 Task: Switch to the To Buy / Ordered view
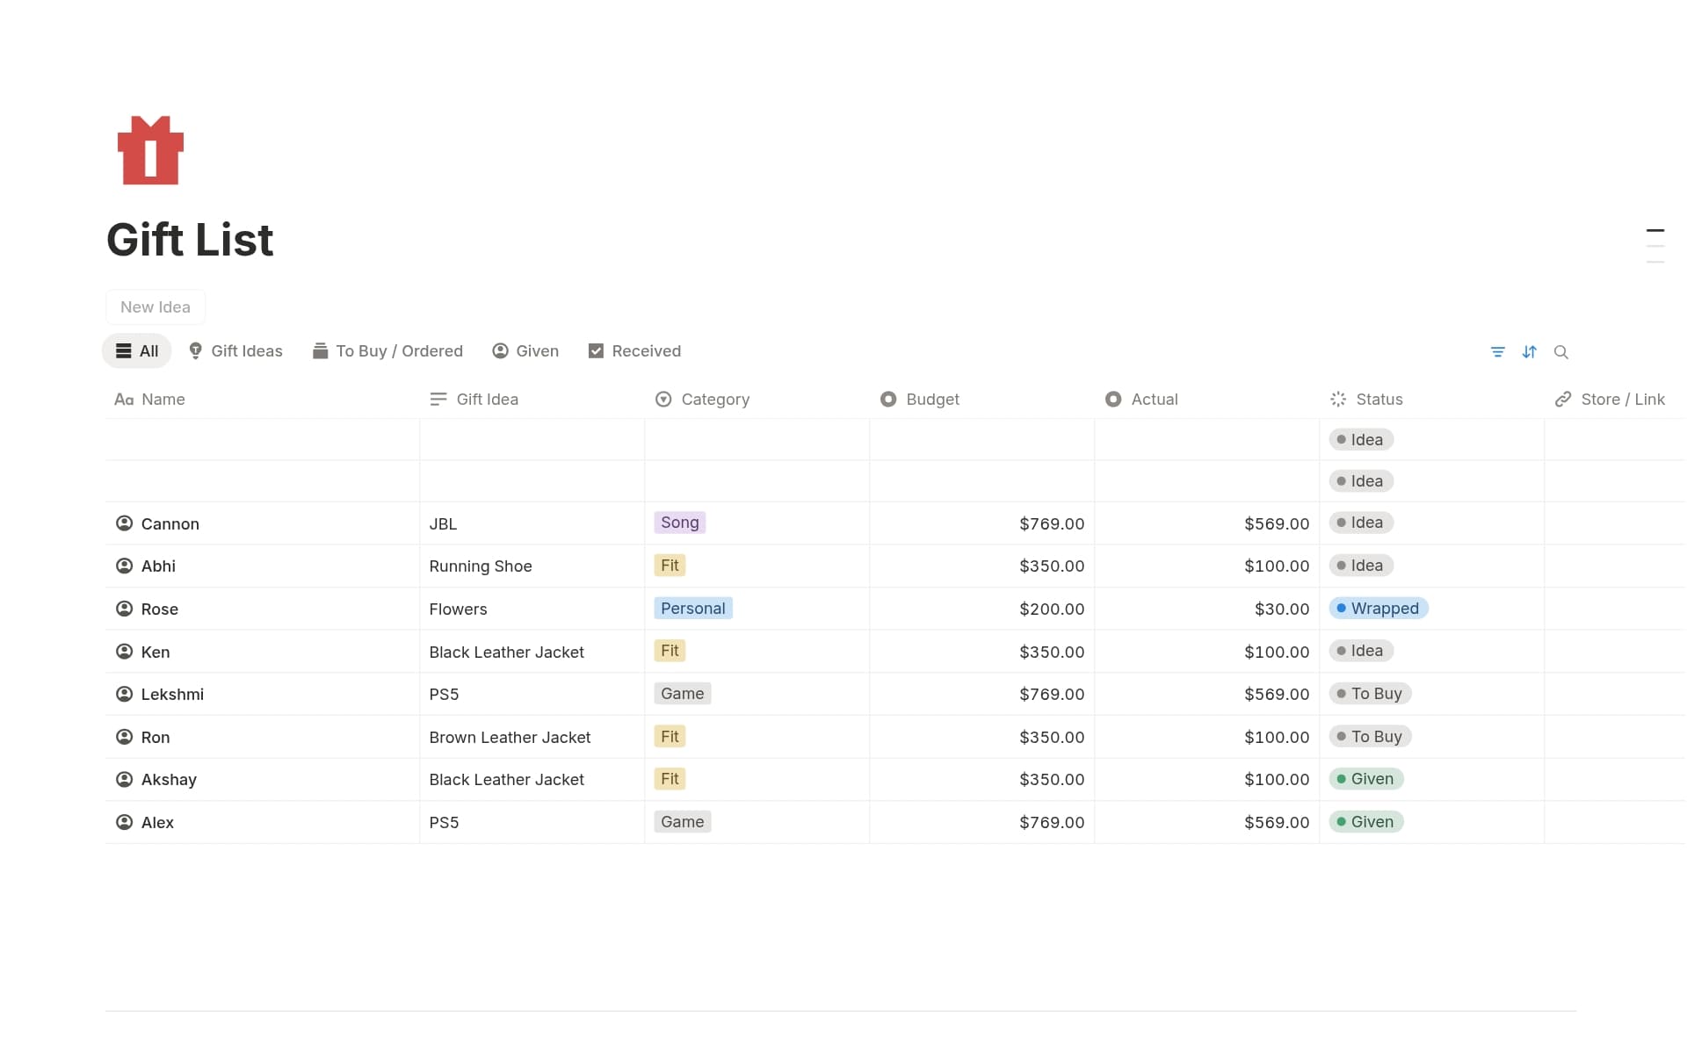click(387, 350)
